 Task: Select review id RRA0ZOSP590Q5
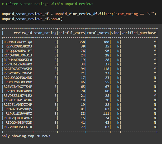(19, 109)
